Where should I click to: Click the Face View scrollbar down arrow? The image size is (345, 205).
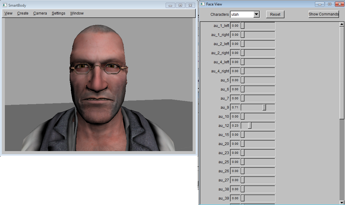[x=342, y=202]
